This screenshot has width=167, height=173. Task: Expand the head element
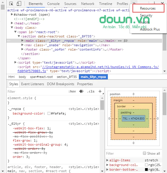(12, 23)
